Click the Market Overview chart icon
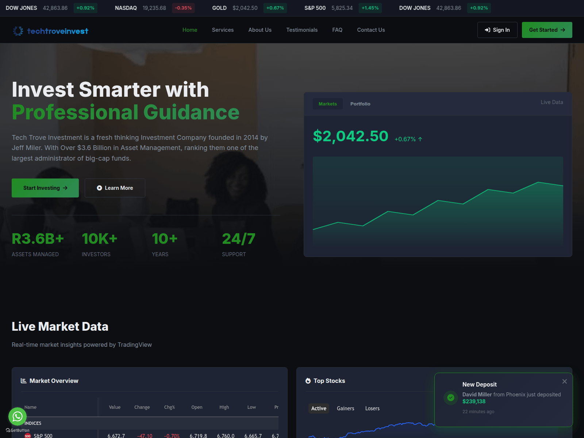The image size is (584, 438). click(24, 381)
